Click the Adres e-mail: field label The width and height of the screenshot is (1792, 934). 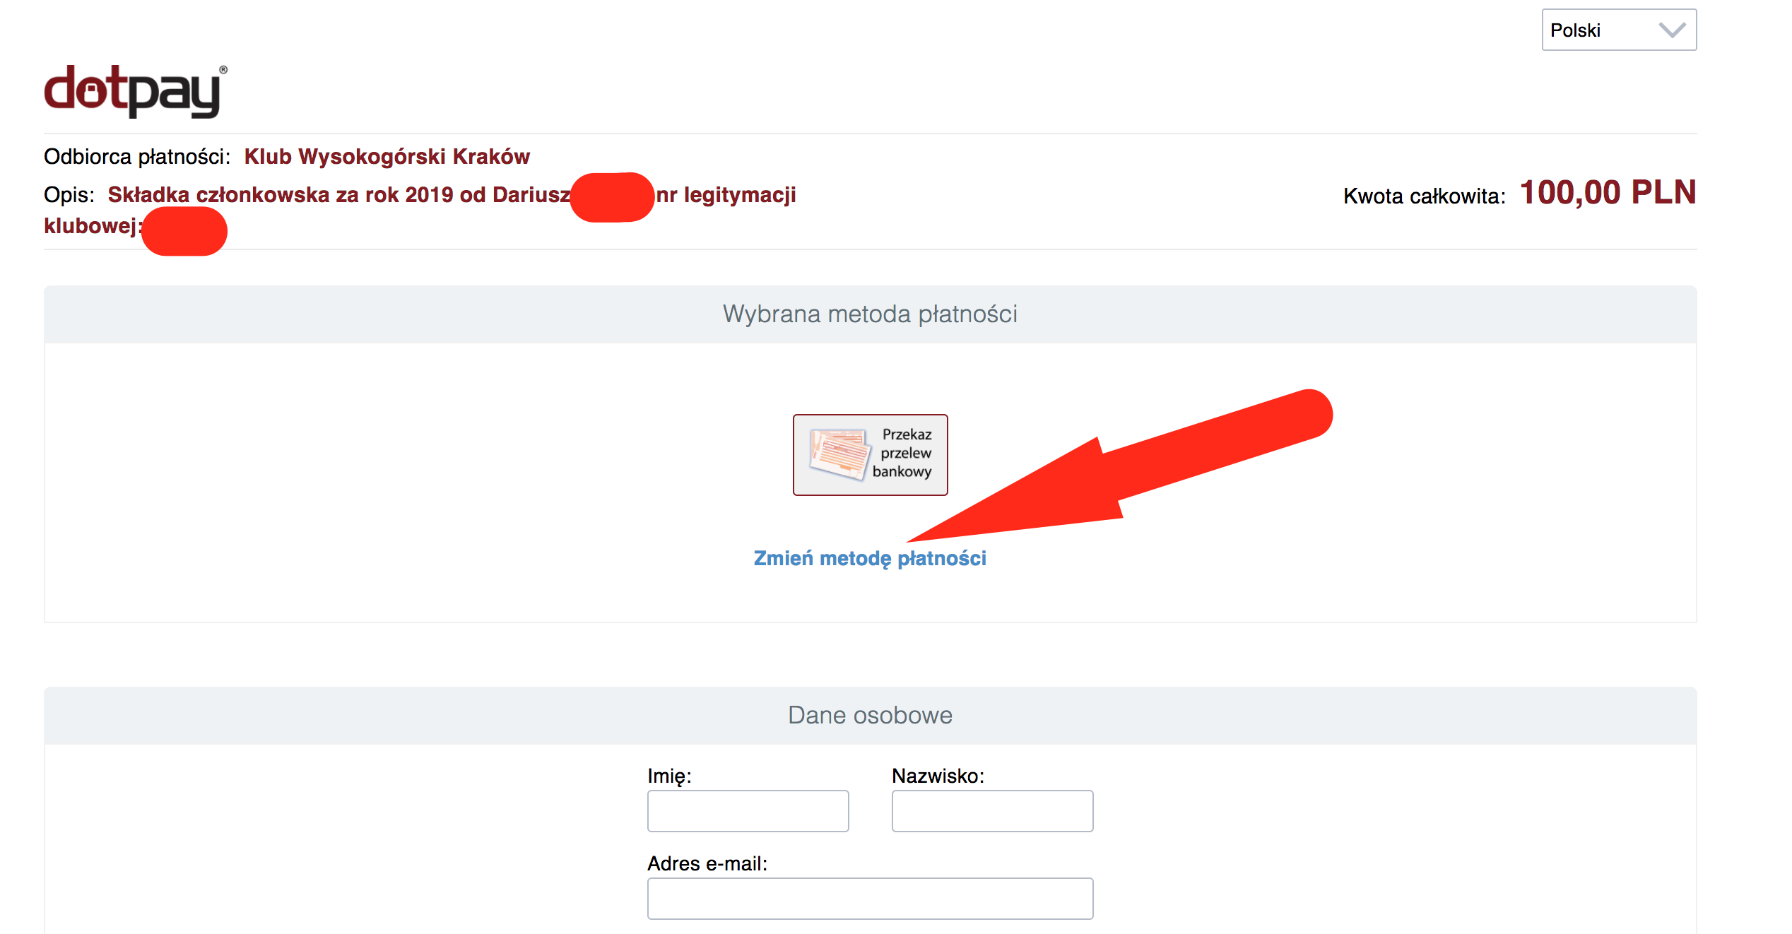pyautogui.click(x=707, y=863)
